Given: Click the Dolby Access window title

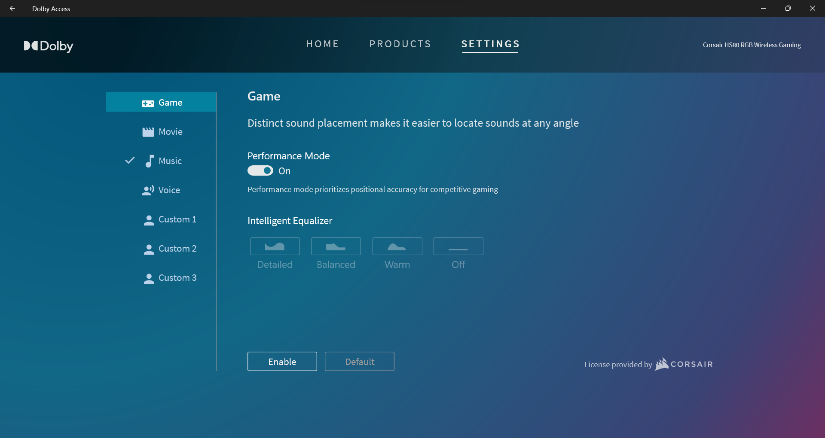Looking at the screenshot, I should [51, 9].
